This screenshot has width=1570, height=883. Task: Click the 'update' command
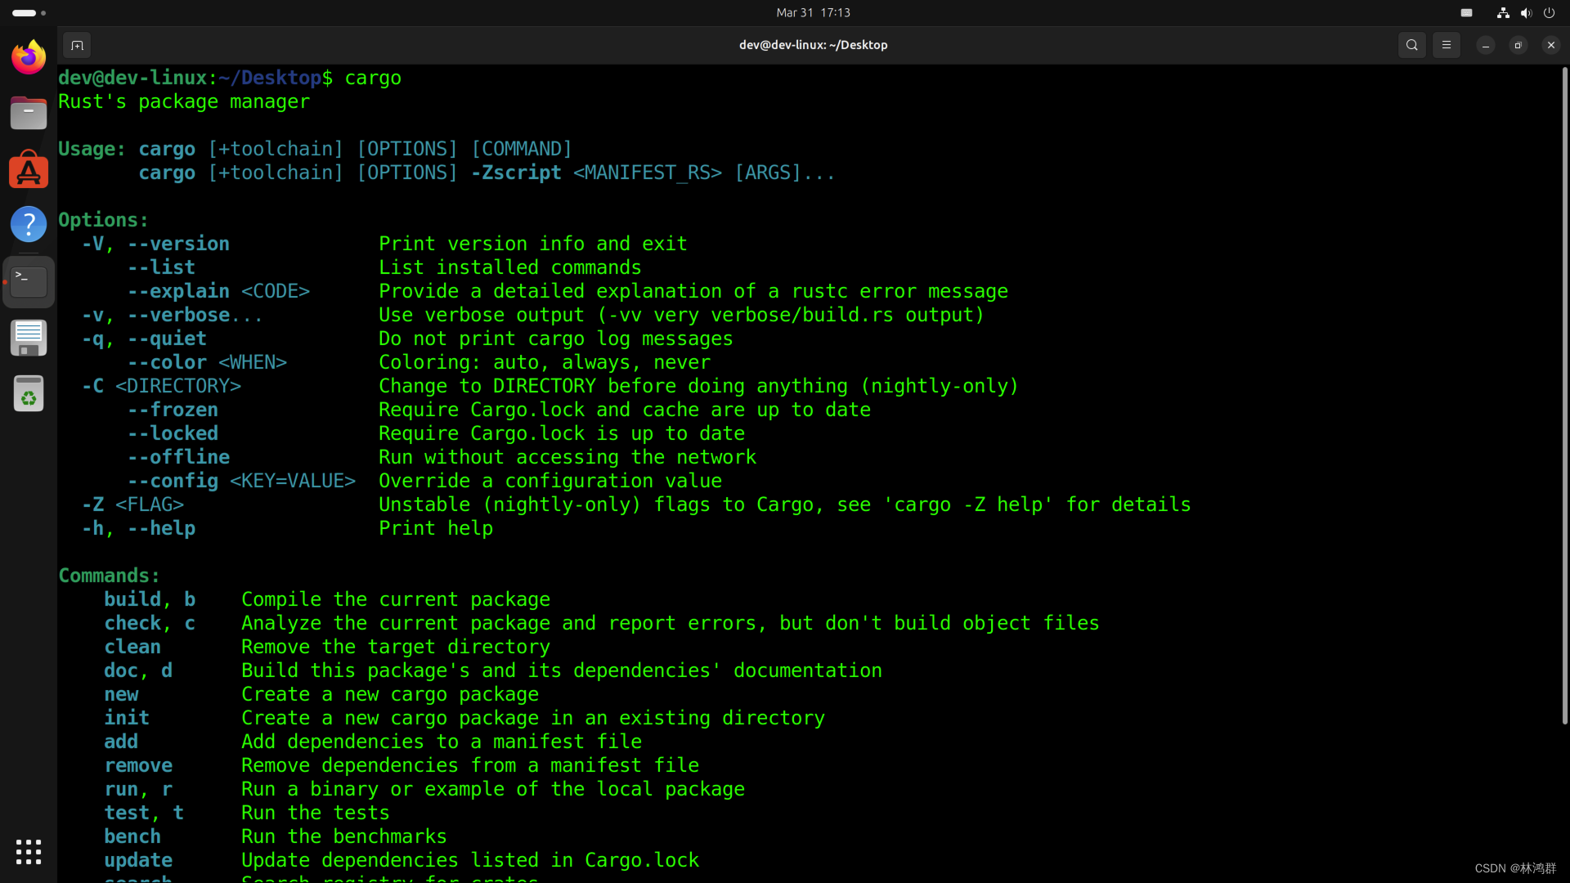click(x=138, y=860)
